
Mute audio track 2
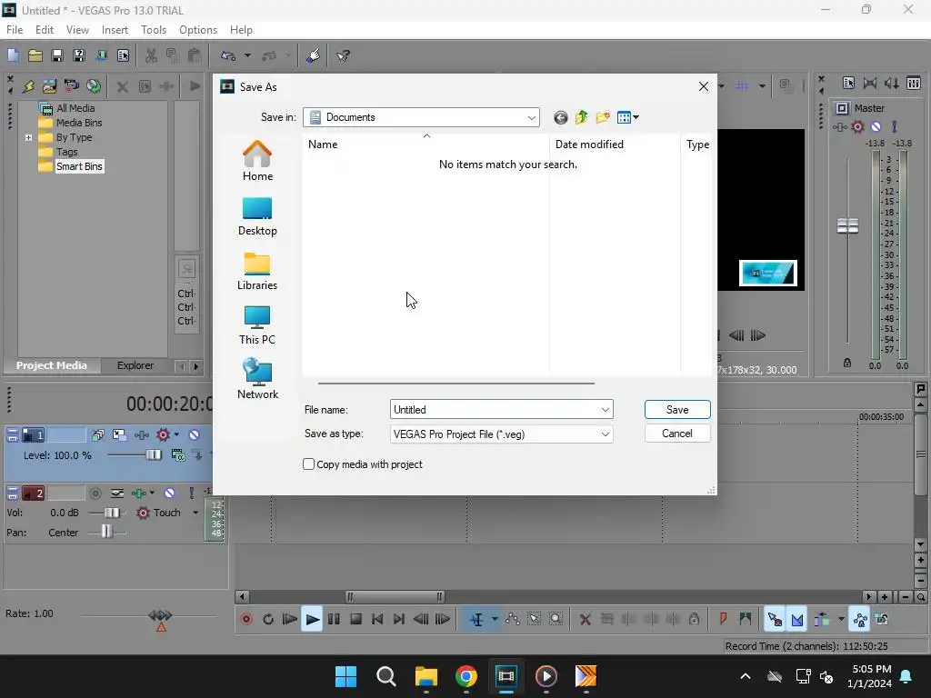(169, 493)
